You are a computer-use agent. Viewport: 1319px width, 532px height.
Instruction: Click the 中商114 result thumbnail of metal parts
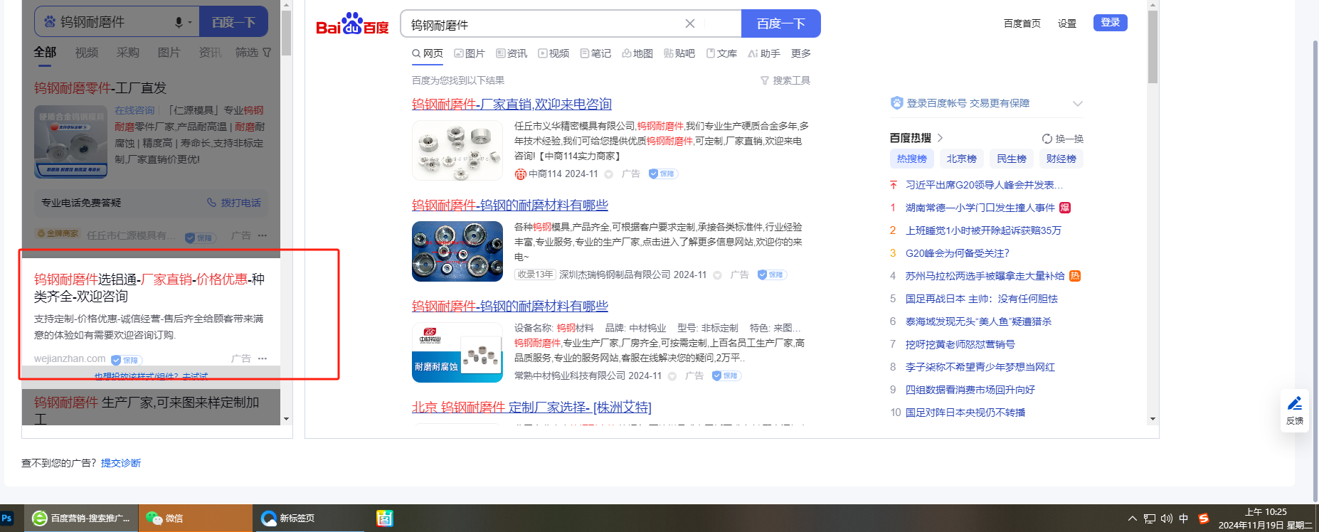point(457,150)
